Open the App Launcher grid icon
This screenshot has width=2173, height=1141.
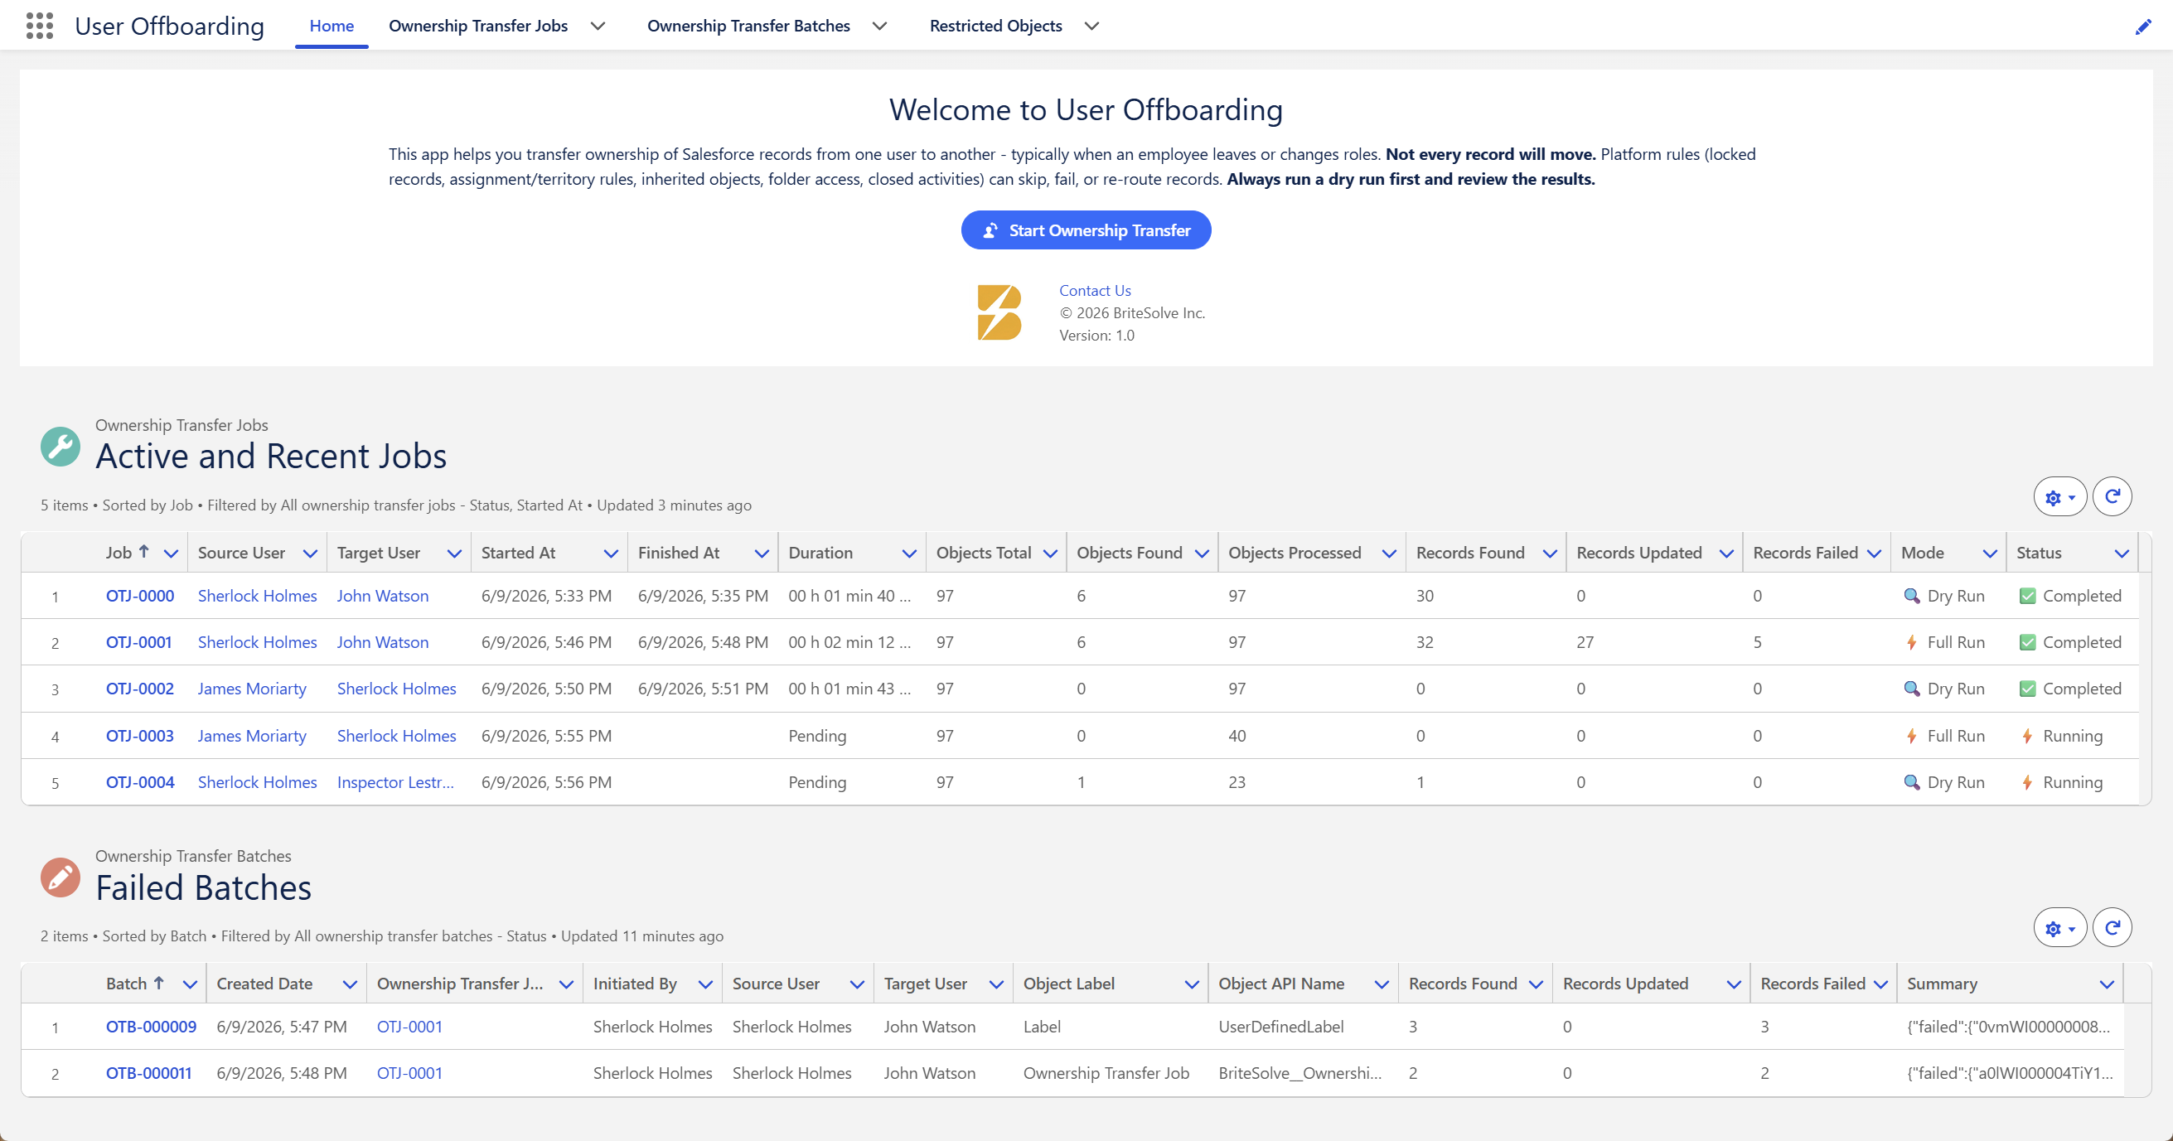coord(40,26)
